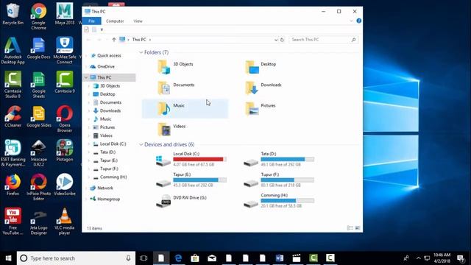
Task: Select the Recycle Bin desktop icon
Action: [13, 14]
